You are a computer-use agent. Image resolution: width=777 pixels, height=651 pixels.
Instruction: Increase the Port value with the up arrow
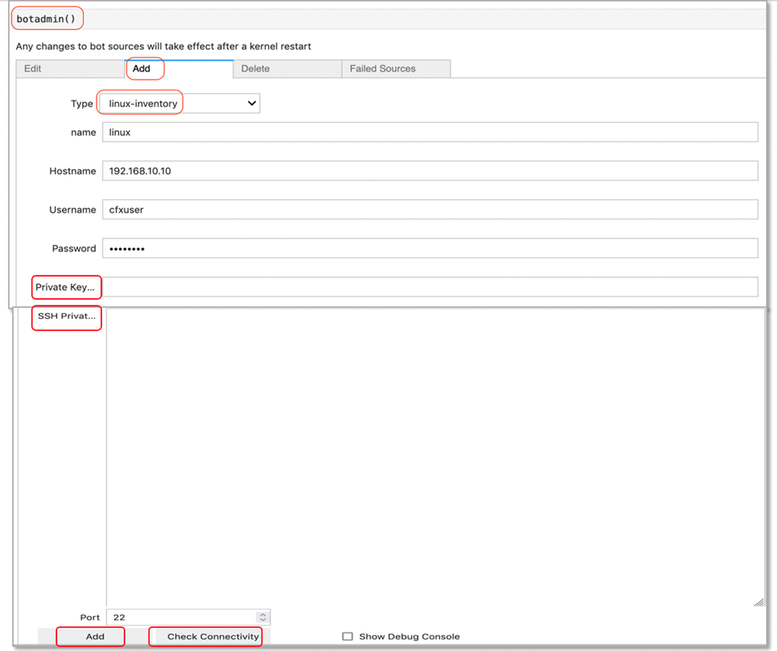click(x=263, y=614)
